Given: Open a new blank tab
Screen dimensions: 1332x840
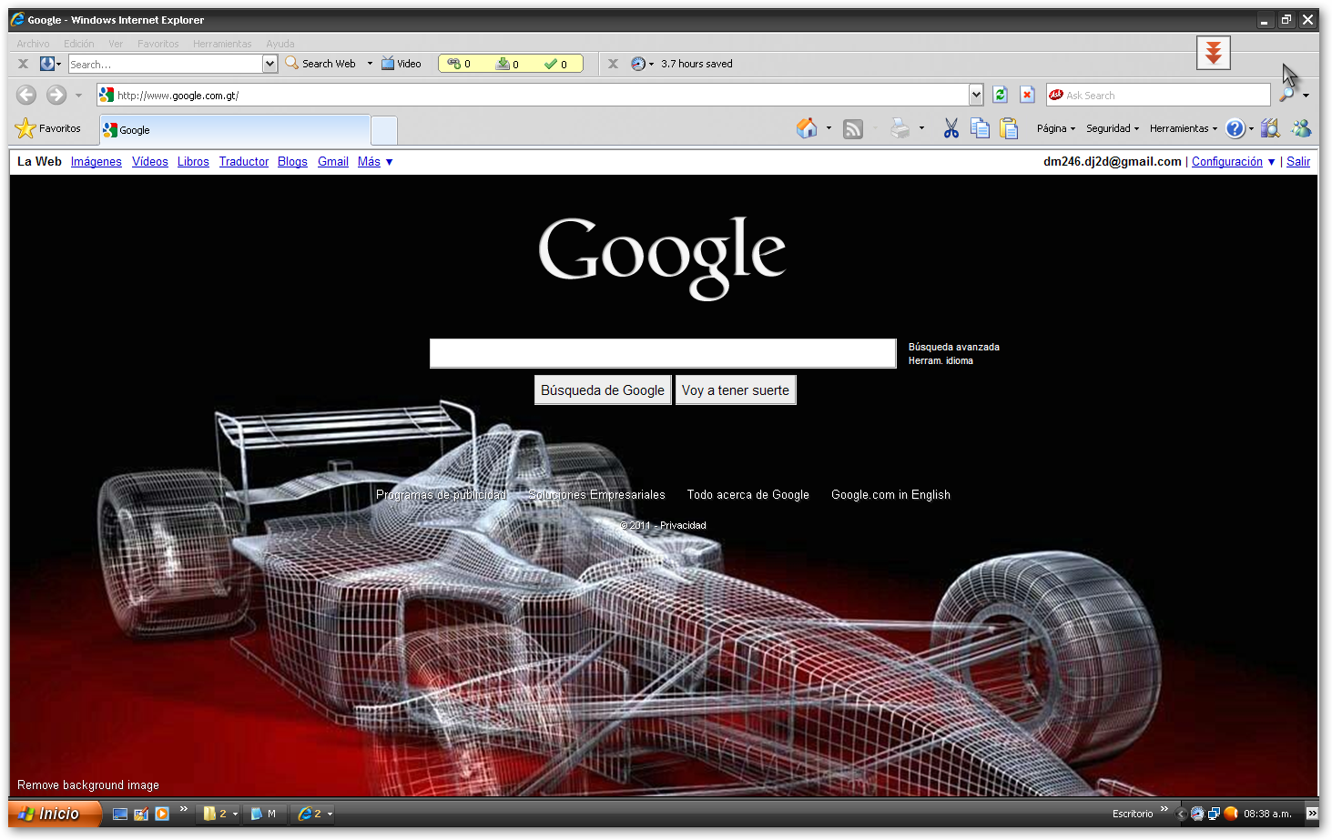Looking at the screenshot, I should [x=384, y=131].
